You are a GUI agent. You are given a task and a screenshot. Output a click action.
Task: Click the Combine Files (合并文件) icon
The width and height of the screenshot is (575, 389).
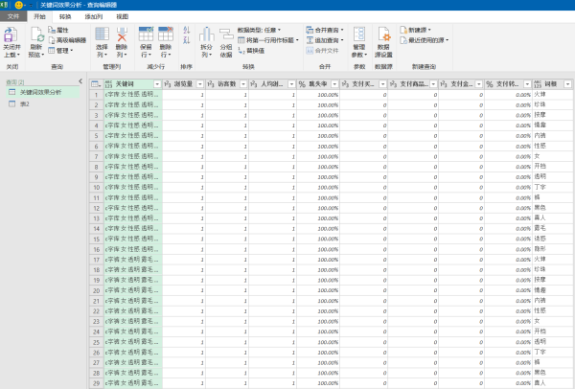[310, 51]
